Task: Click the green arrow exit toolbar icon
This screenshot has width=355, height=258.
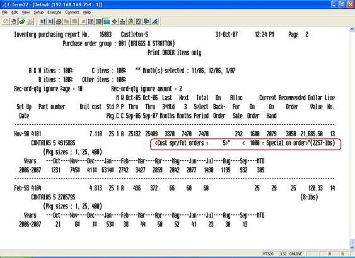Action: (x=146, y=21)
